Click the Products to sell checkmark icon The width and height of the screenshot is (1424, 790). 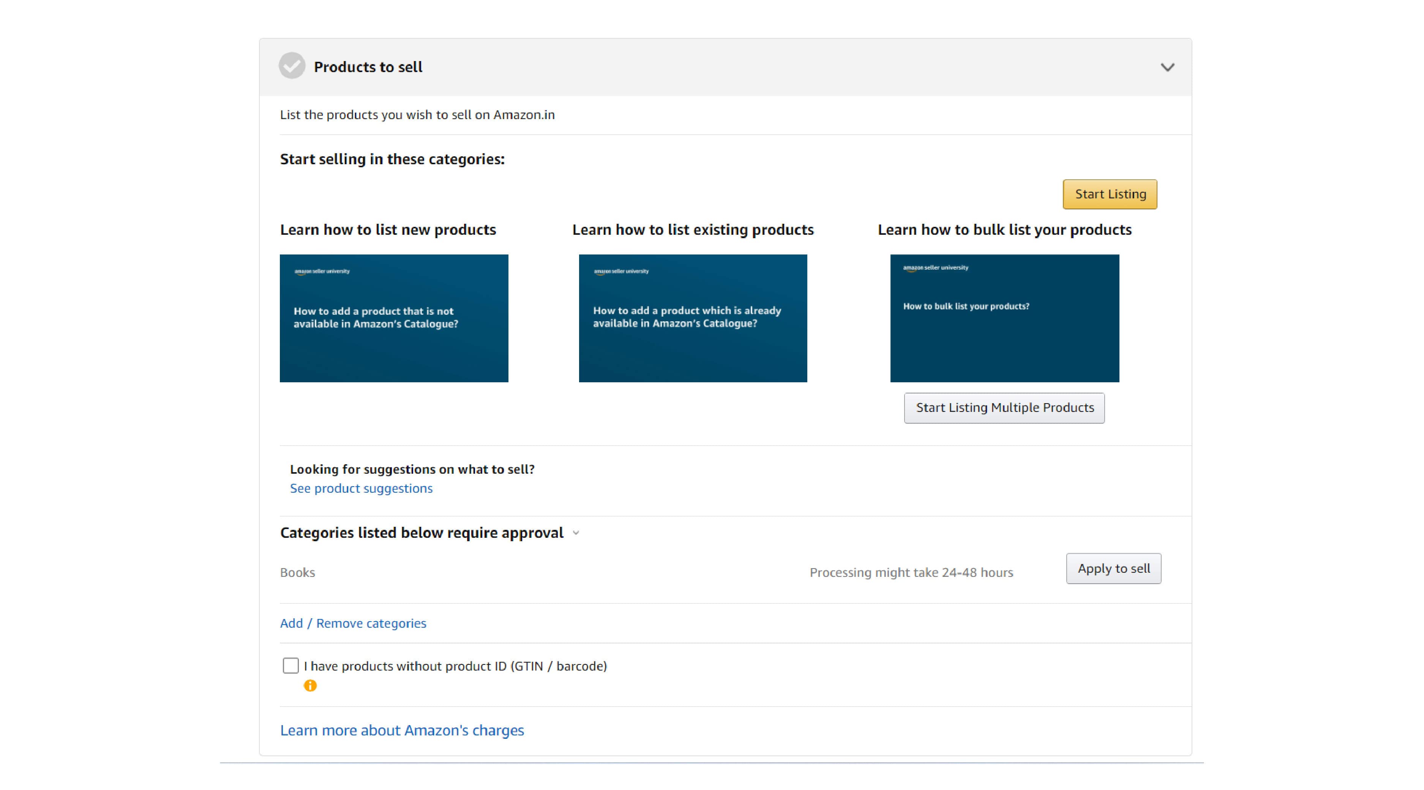tap(292, 66)
